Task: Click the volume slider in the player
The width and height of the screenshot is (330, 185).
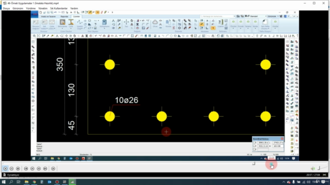Action: coord(322,168)
